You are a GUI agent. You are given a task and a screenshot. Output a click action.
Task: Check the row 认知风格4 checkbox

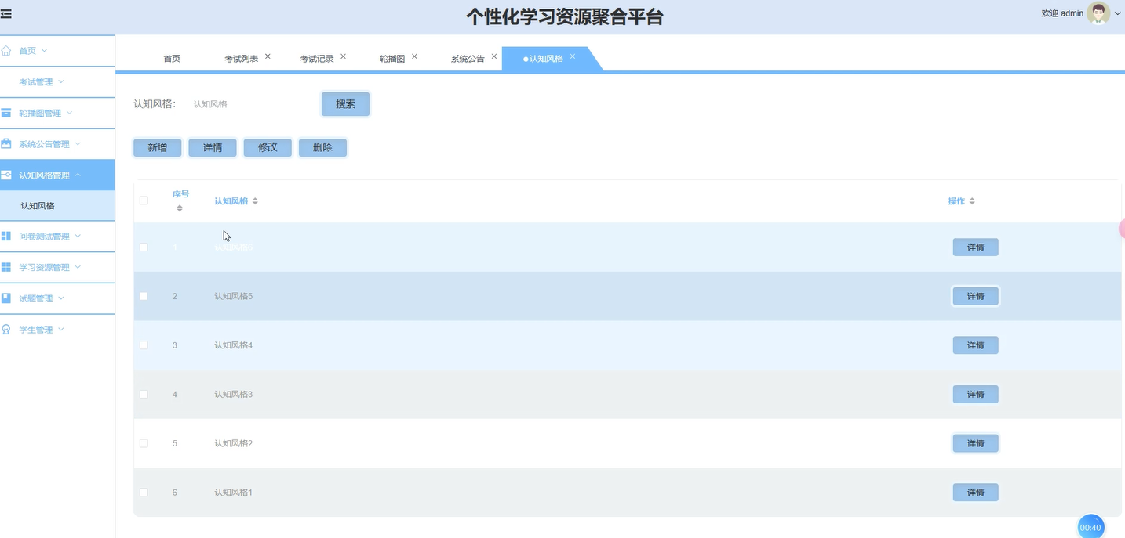coord(144,345)
